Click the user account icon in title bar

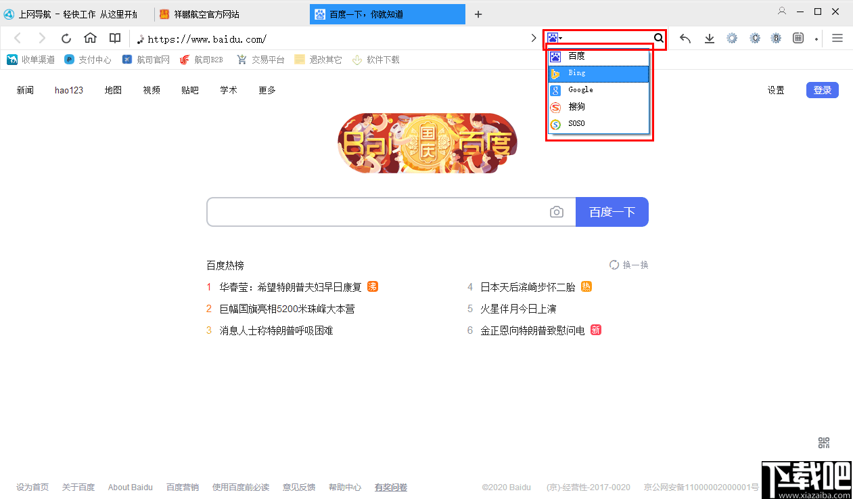point(782,11)
